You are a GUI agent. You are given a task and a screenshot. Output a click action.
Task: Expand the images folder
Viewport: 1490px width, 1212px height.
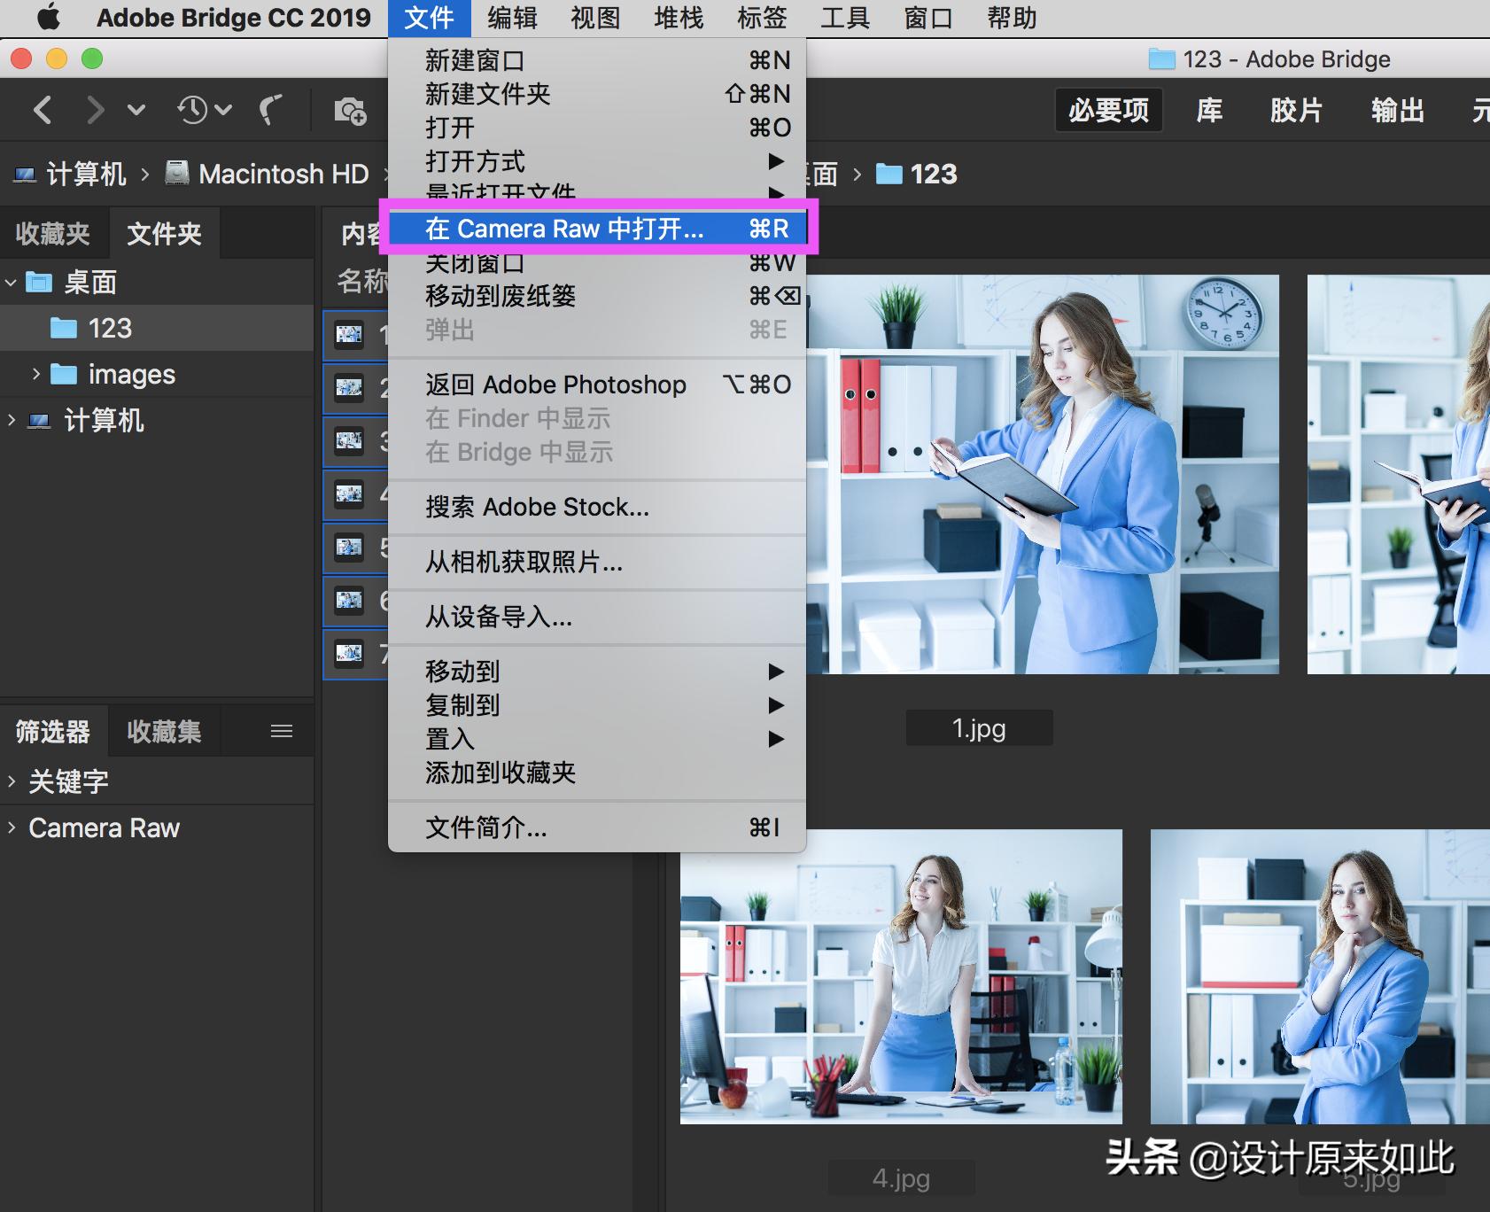tap(36, 374)
